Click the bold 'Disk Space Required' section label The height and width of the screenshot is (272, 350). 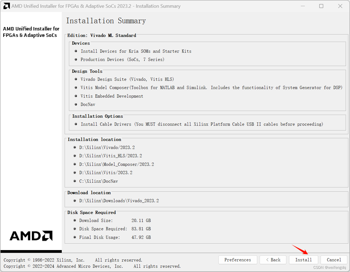click(91, 212)
